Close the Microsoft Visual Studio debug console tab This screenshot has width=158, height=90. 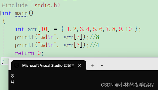tap(79, 66)
